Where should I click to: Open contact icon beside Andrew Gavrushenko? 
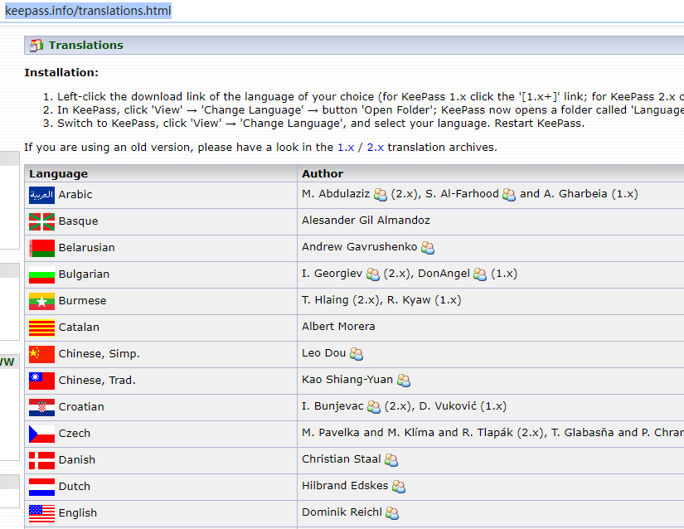point(428,248)
